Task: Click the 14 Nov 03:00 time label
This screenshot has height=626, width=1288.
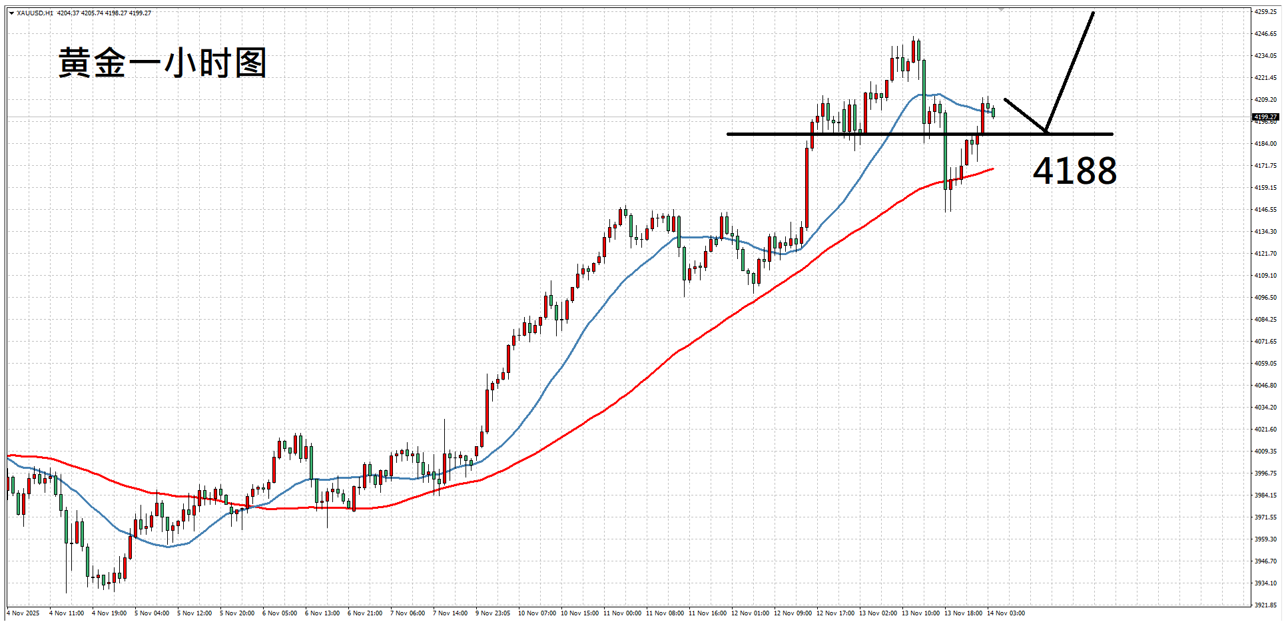Action: 1006,613
